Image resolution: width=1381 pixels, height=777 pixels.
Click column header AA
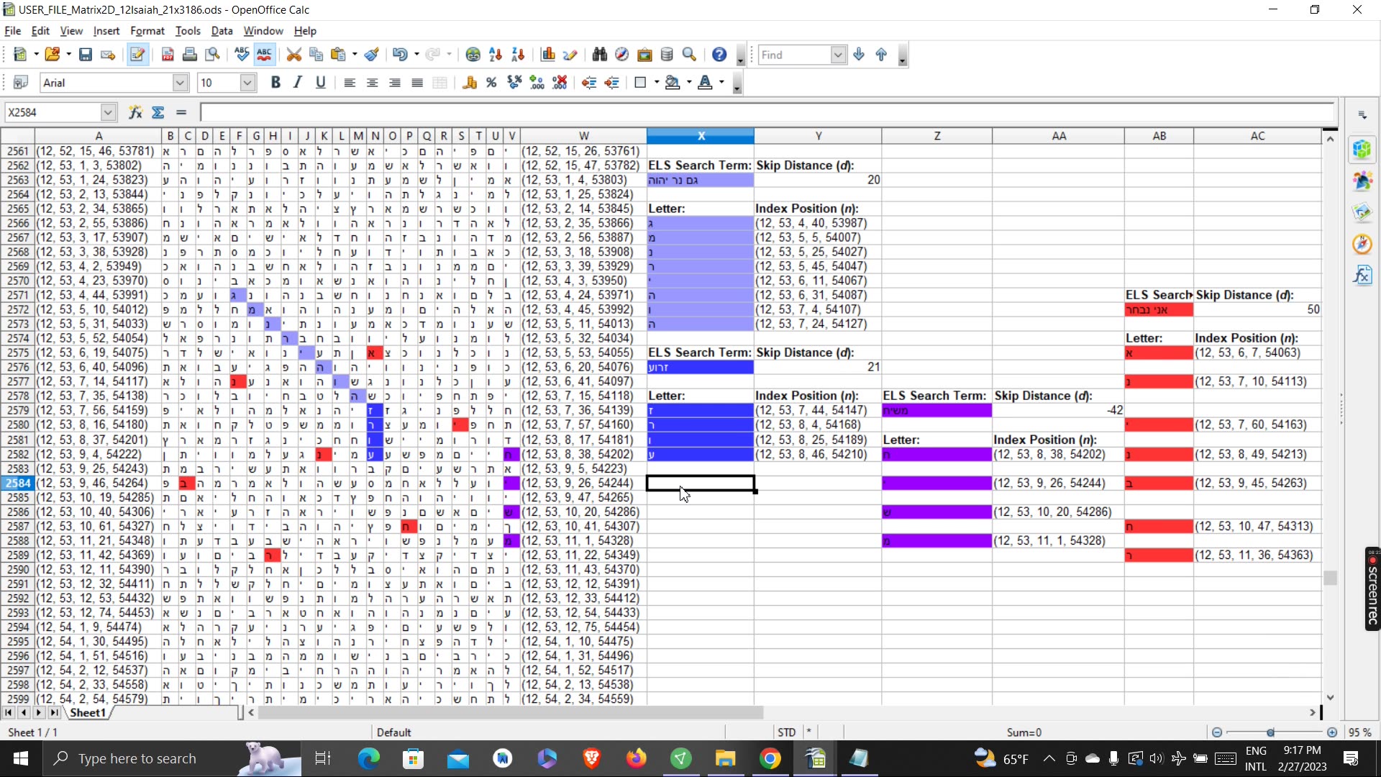[x=1058, y=136]
